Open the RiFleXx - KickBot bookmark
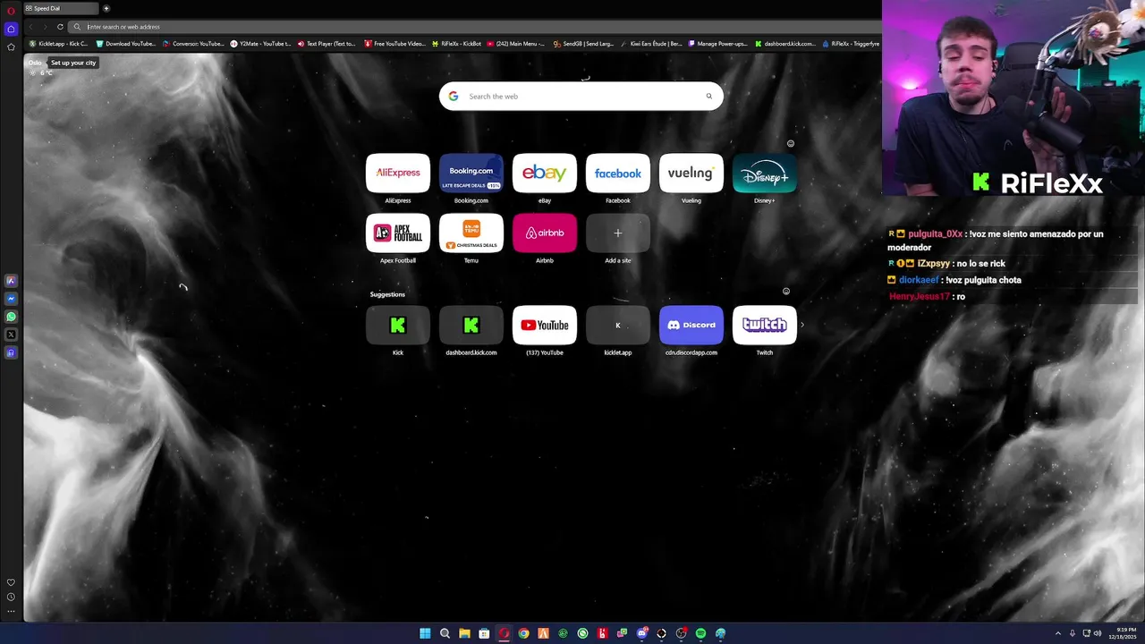1145x644 pixels. (456, 43)
